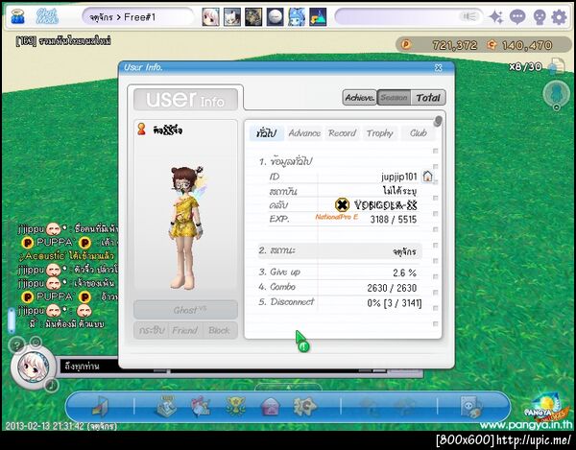Open the Trophy tab
Image resolution: width=576 pixels, height=450 pixels.
pos(380,132)
